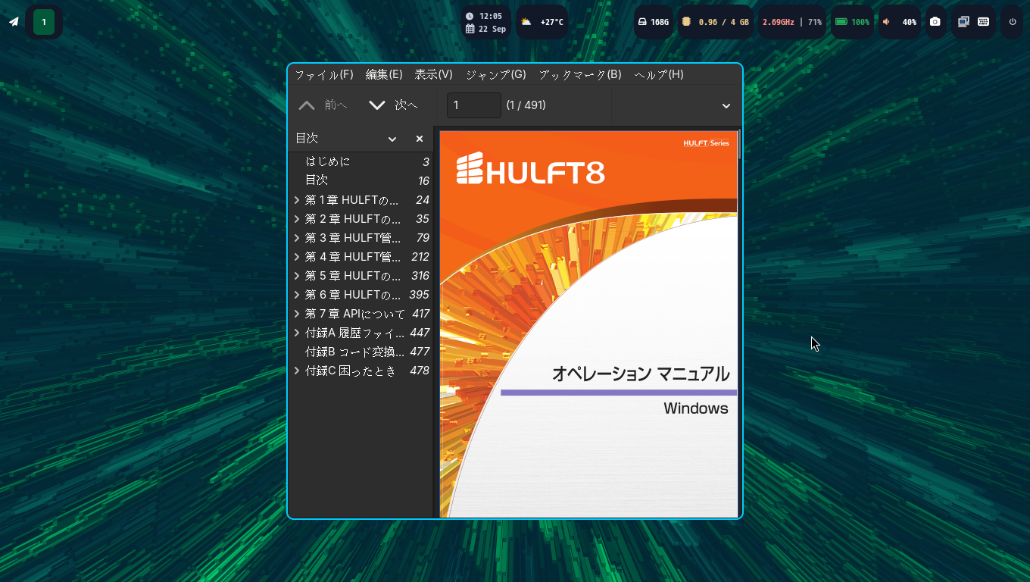Click the weather cloud icon beside +27°C

click(526, 22)
